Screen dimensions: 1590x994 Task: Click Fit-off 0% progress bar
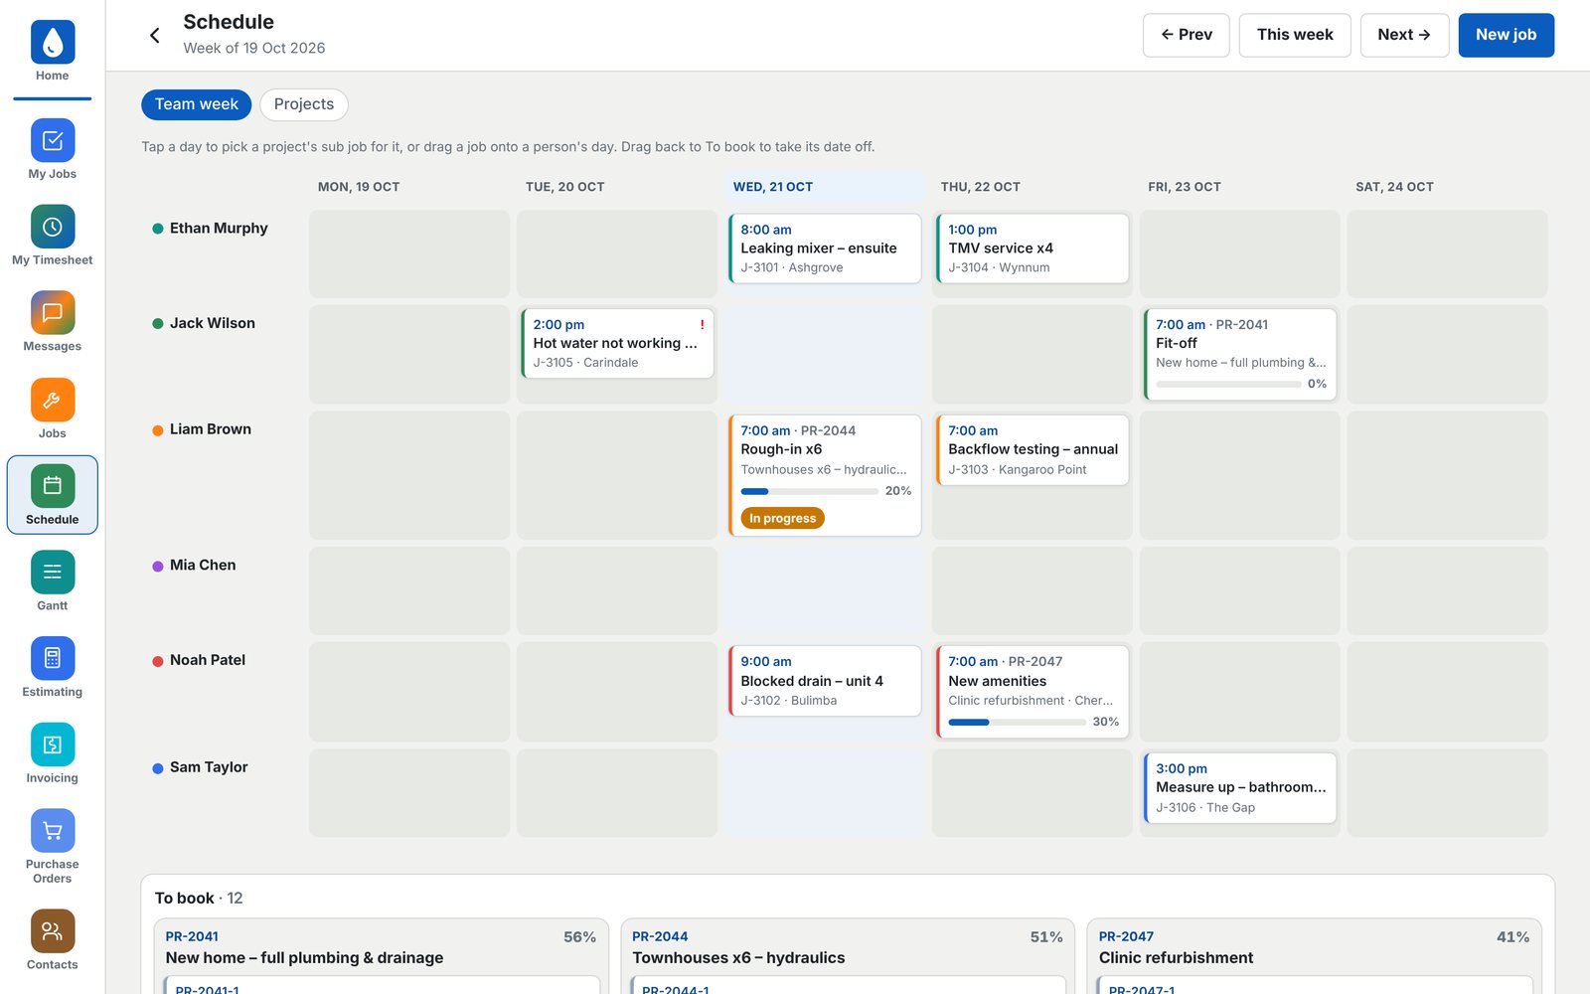click(x=1228, y=384)
